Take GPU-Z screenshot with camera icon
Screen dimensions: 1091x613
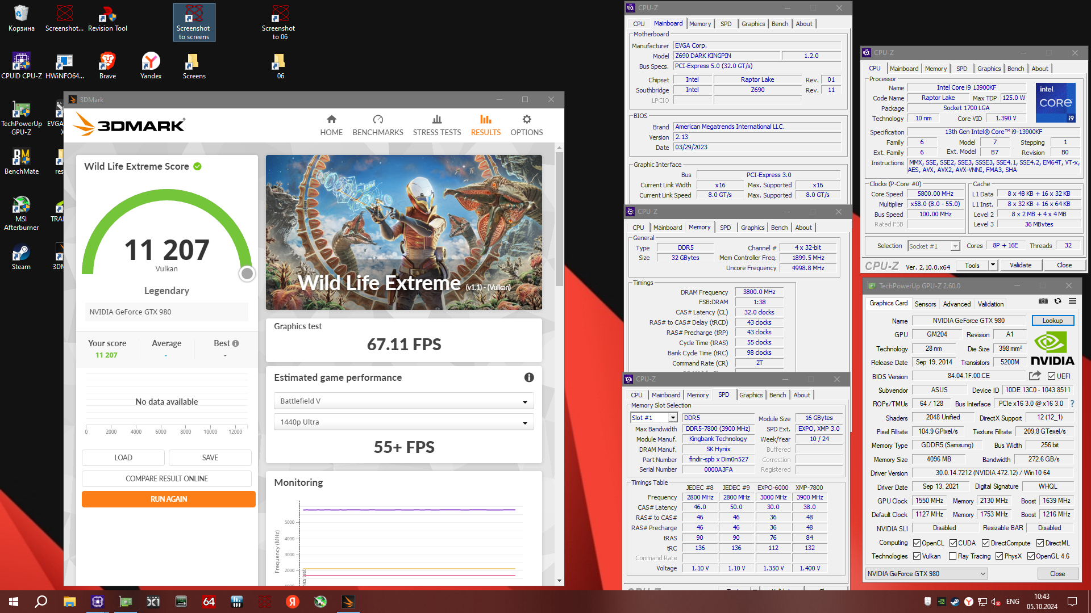(x=1043, y=301)
